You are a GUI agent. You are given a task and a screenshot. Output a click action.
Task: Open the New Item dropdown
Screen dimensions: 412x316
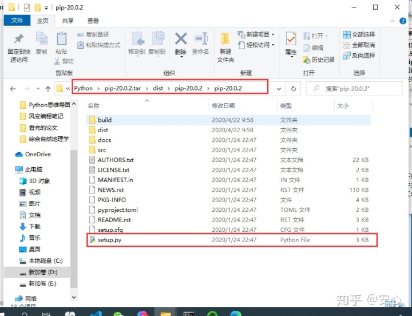[256, 34]
